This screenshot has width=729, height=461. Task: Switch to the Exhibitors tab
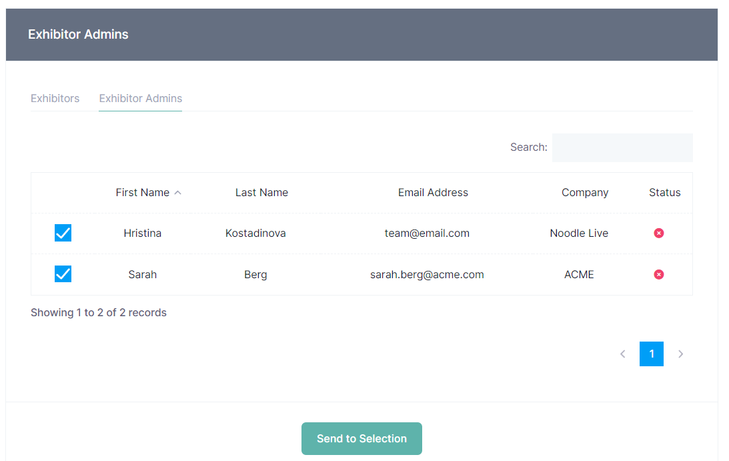[x=55, y=98]
